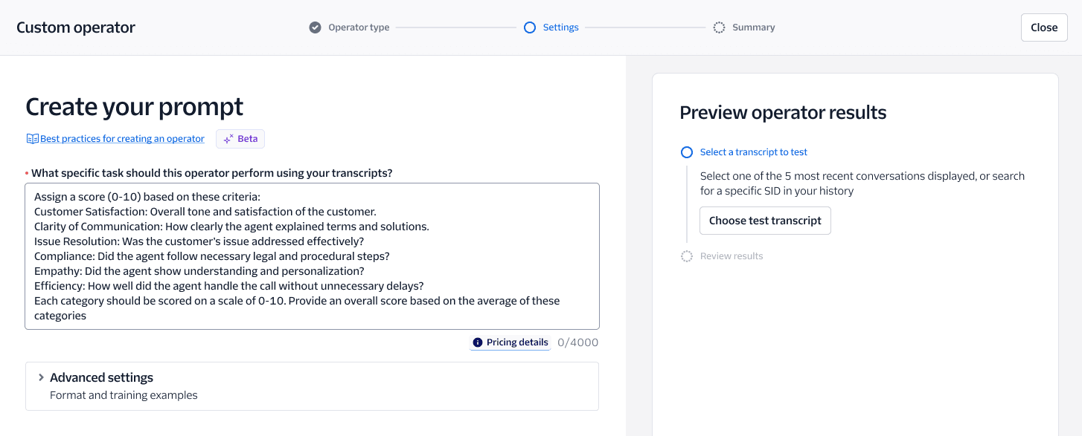Click the dashed circle icon beside Review results

(x=686, y=256)
